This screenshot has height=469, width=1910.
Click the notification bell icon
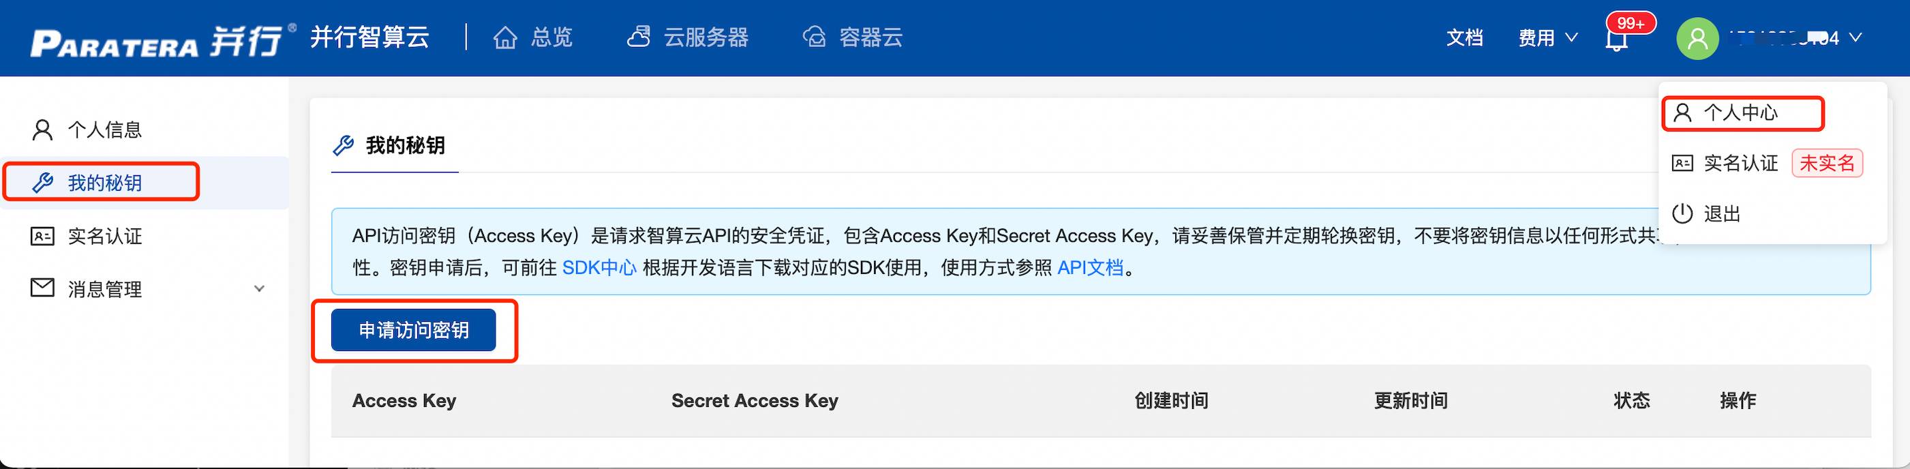pyautogui.click(x=1616, y=40)
